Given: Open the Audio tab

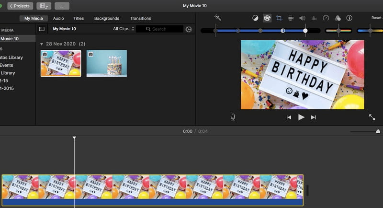Looking at the screenshot, I should 58,18.
